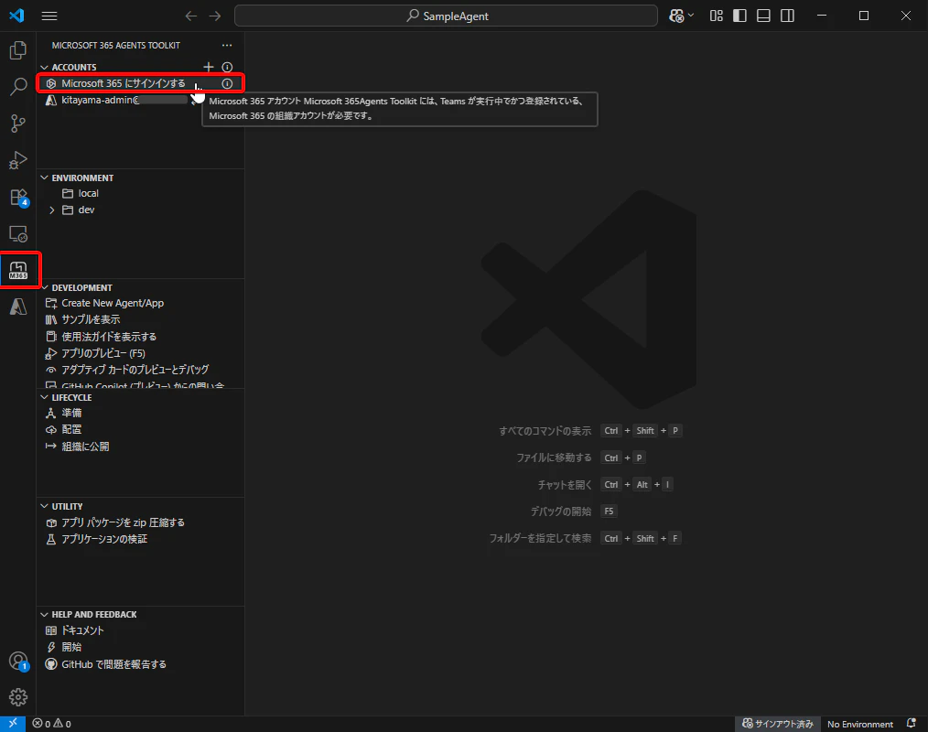
Task: Go back with the left arrow
Action: click(x=190, y=16)
